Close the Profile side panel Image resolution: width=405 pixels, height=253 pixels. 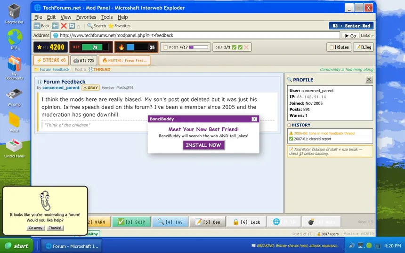369,80
